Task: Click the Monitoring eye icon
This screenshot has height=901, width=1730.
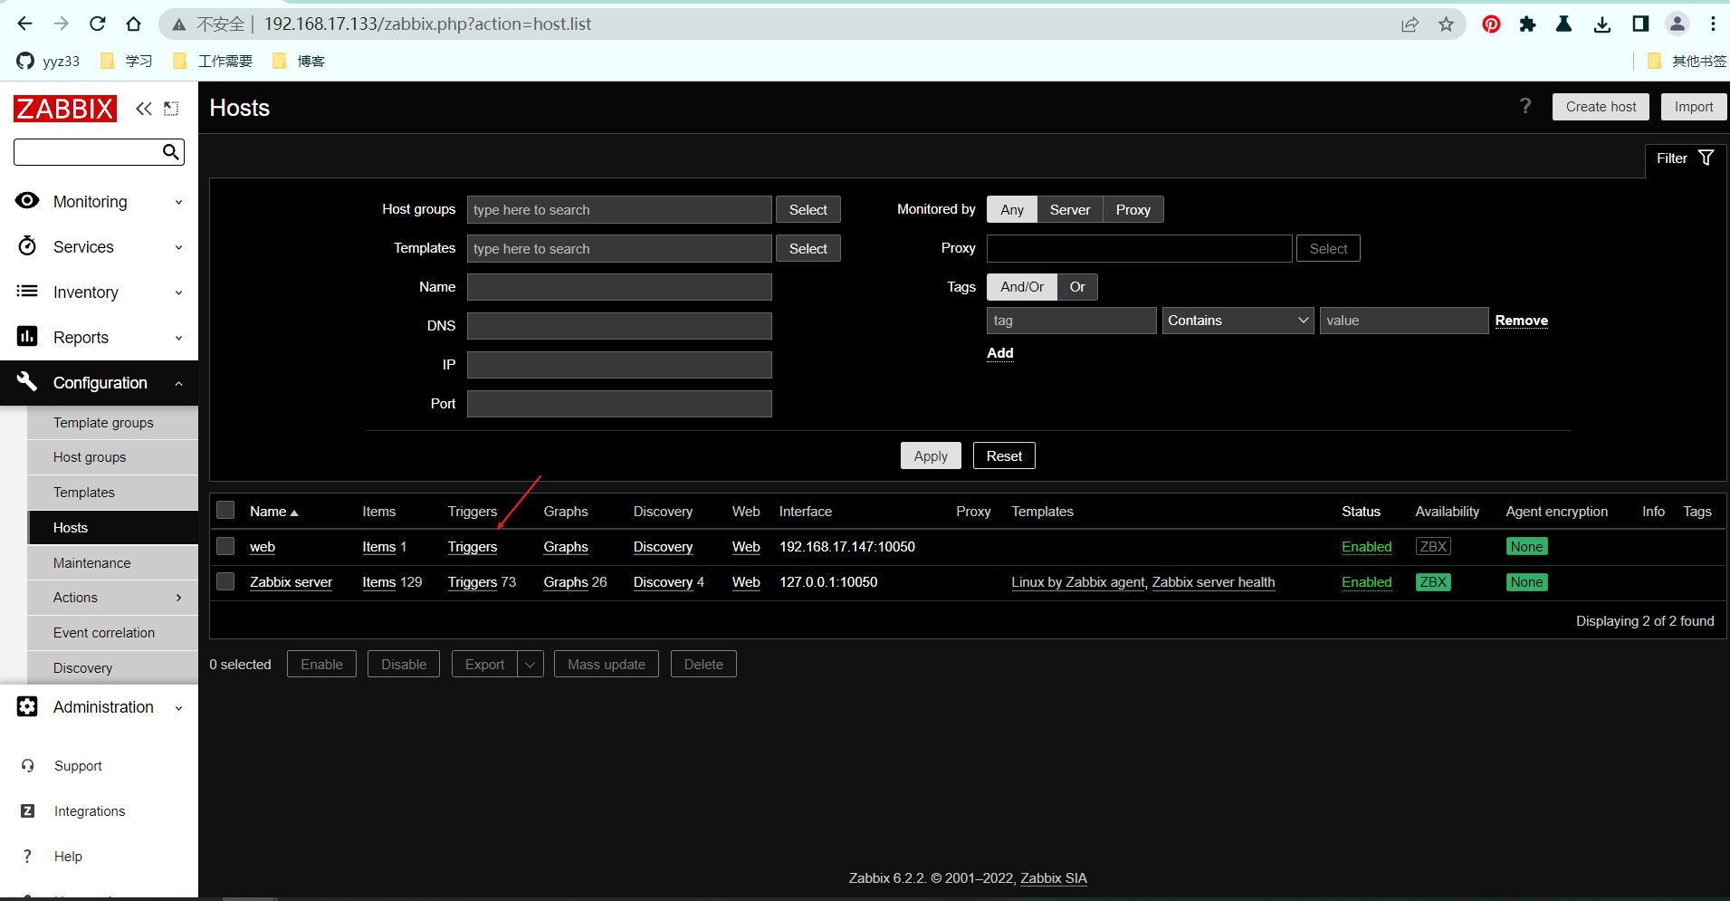Action: pyautogui.click(x=27, y=201)
